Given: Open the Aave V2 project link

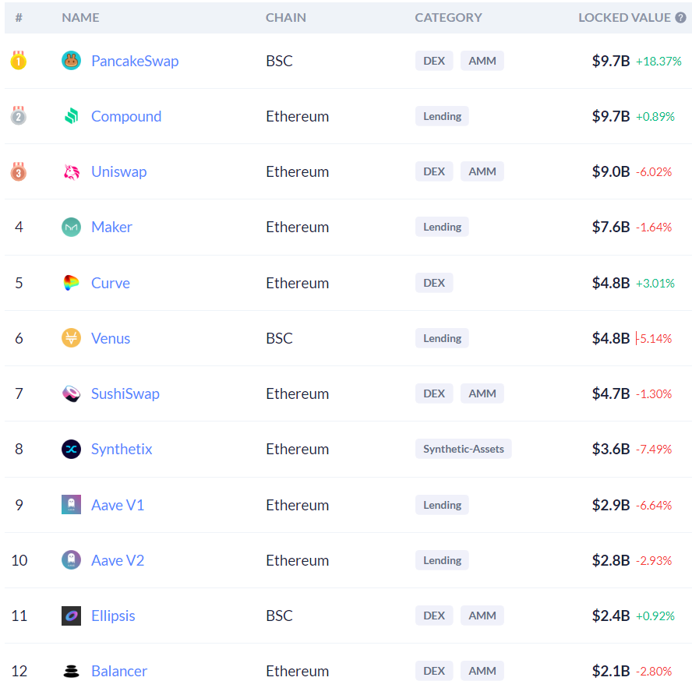Looking at the screenshot, I should click(x=117, y=560).
